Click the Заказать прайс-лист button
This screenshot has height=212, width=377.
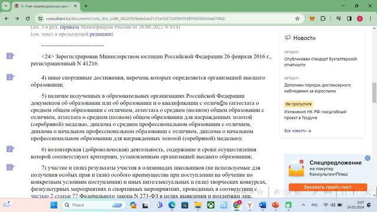328,187
